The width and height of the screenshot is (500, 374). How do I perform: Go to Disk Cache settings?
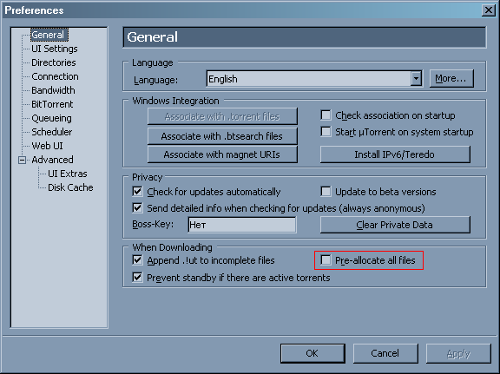pos(70,187)
